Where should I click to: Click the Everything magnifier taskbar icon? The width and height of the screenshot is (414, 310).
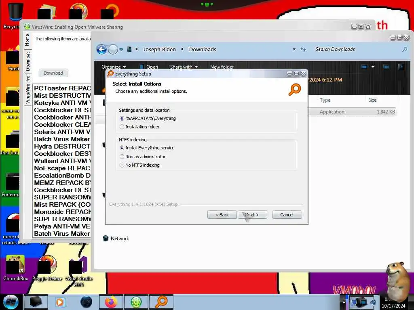click(161, 302)
